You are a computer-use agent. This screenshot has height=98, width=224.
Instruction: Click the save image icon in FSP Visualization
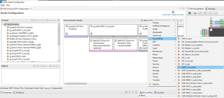click(x=190, y=13)
